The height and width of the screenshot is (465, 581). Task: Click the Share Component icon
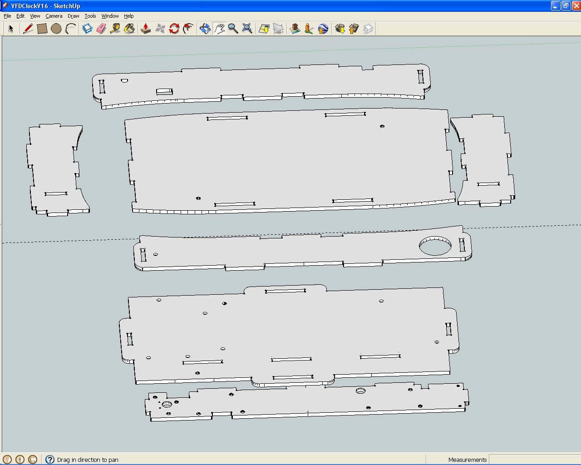tap(368, 29)
